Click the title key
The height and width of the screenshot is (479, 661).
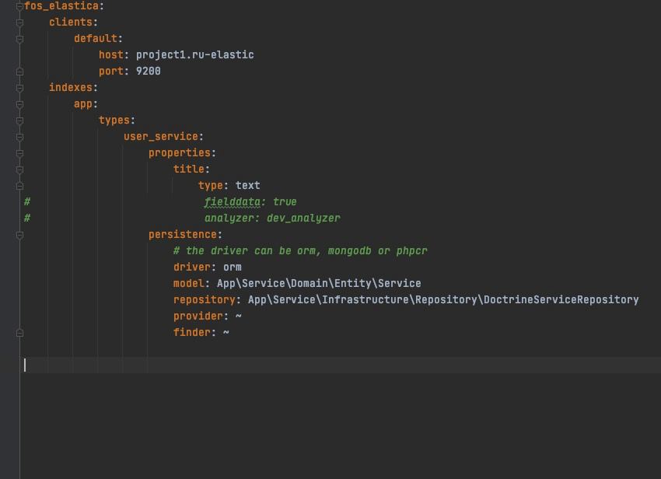188,169
